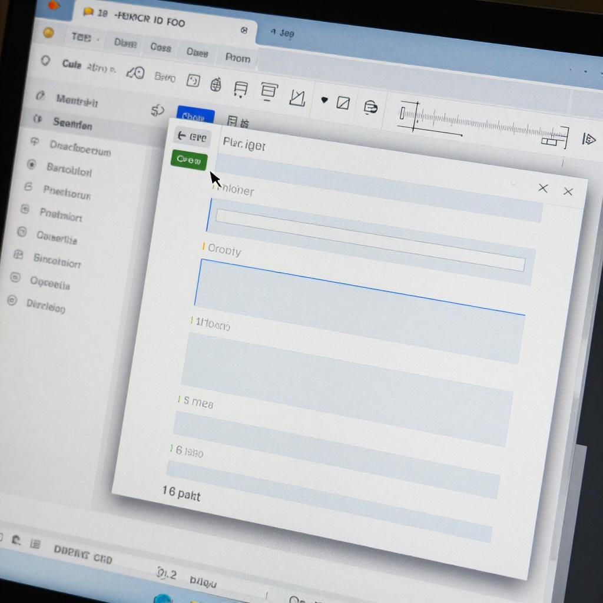603x603 pixels.
Task: Click the teal taskbar icon at the bottom
Action: click(163, 598)
